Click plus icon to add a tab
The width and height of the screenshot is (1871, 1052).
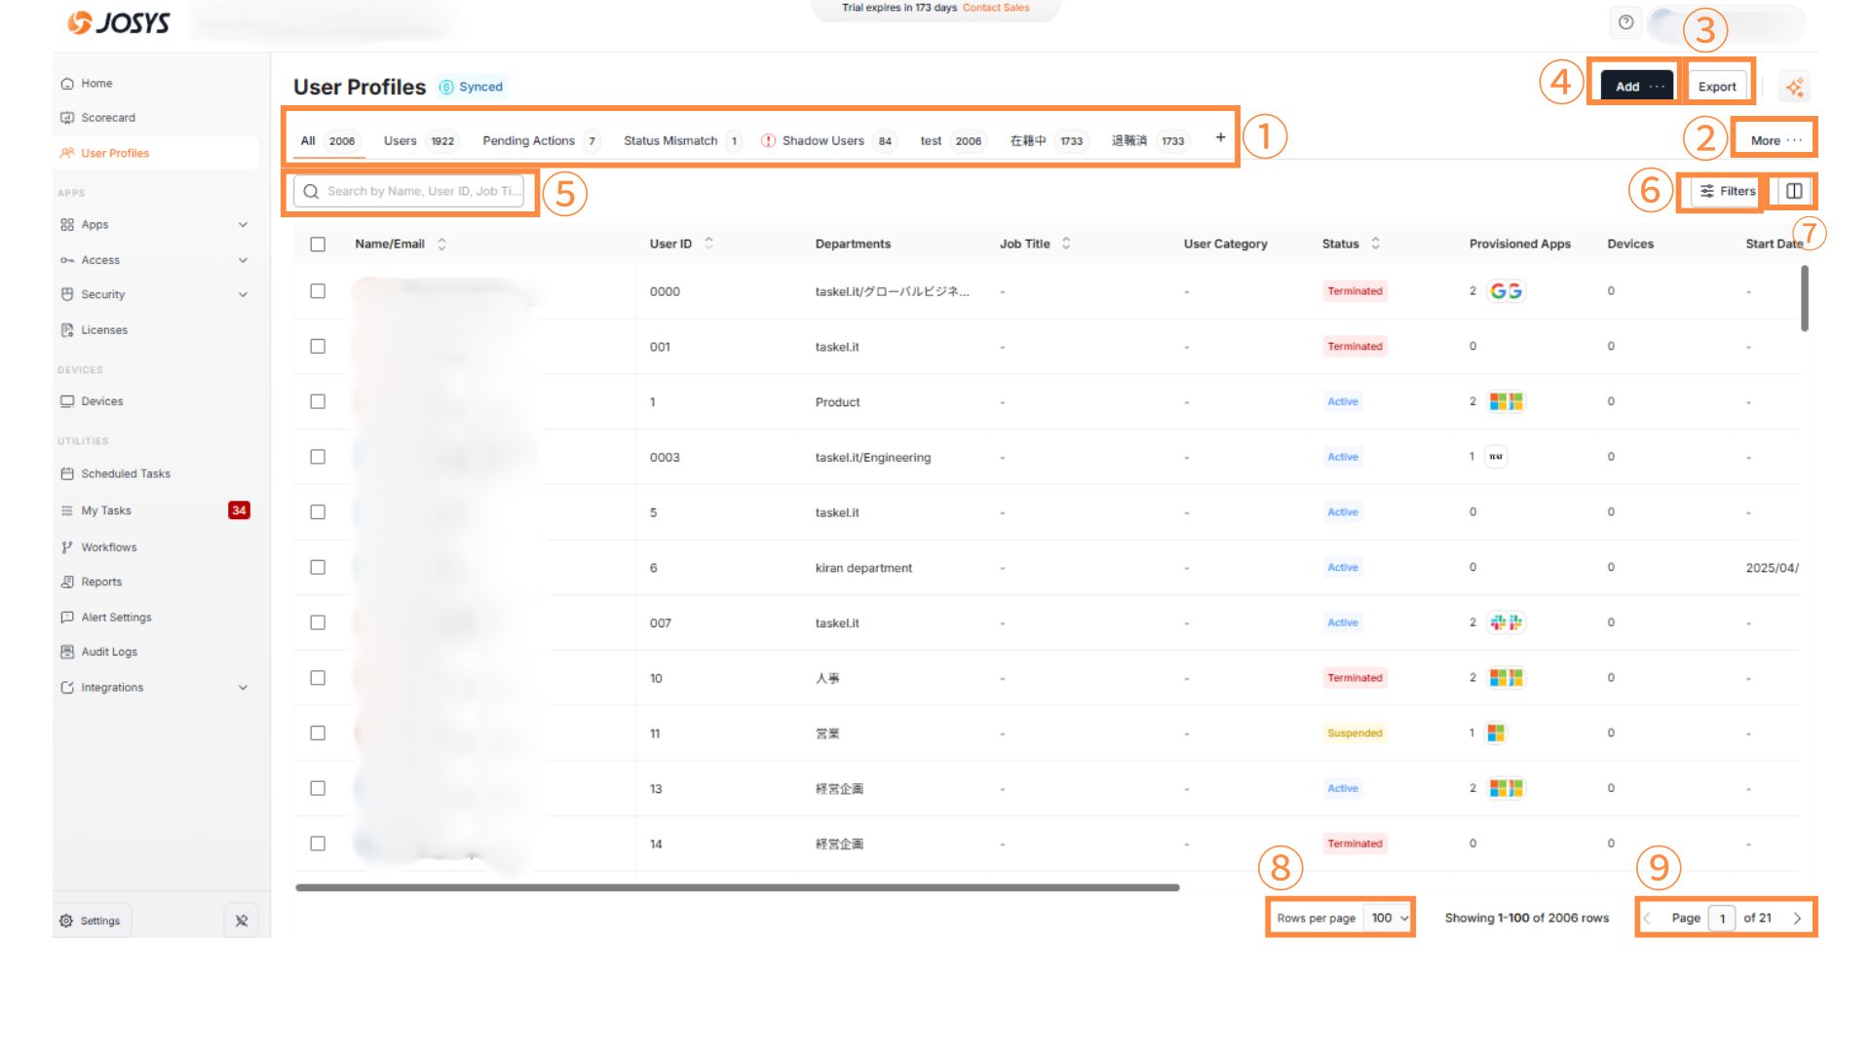pos(1220,138)
